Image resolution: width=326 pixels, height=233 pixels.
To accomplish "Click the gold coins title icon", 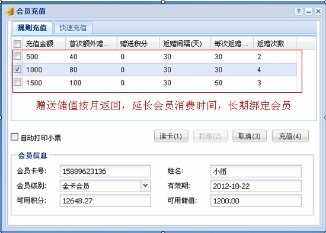I will (9, 11).
